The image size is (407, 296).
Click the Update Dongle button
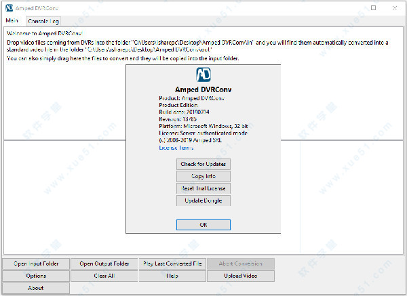coord(203,200)
